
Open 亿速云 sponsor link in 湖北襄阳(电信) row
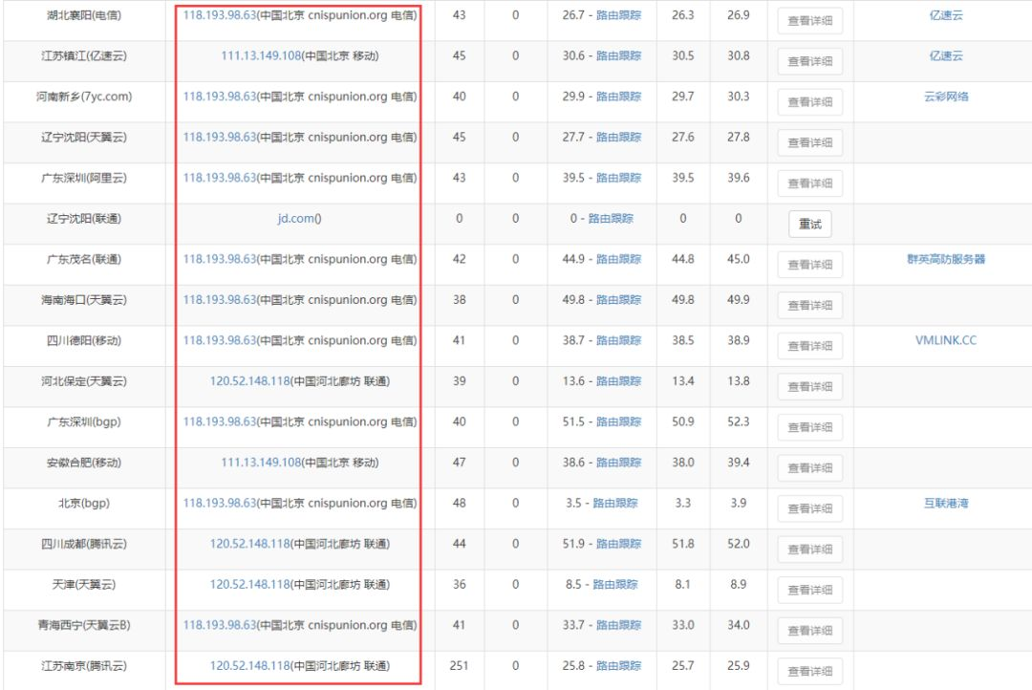point(946,15)
